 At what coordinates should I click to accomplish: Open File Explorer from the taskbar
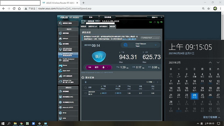pyautogui.click(x=15, y=124)
